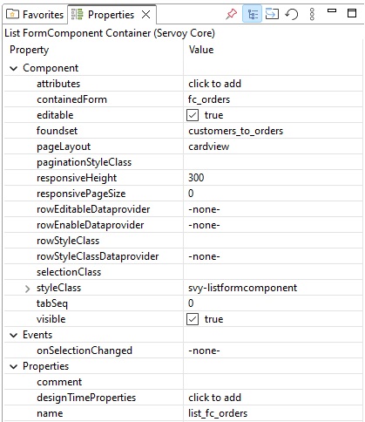Collapse the Component category

13,68
